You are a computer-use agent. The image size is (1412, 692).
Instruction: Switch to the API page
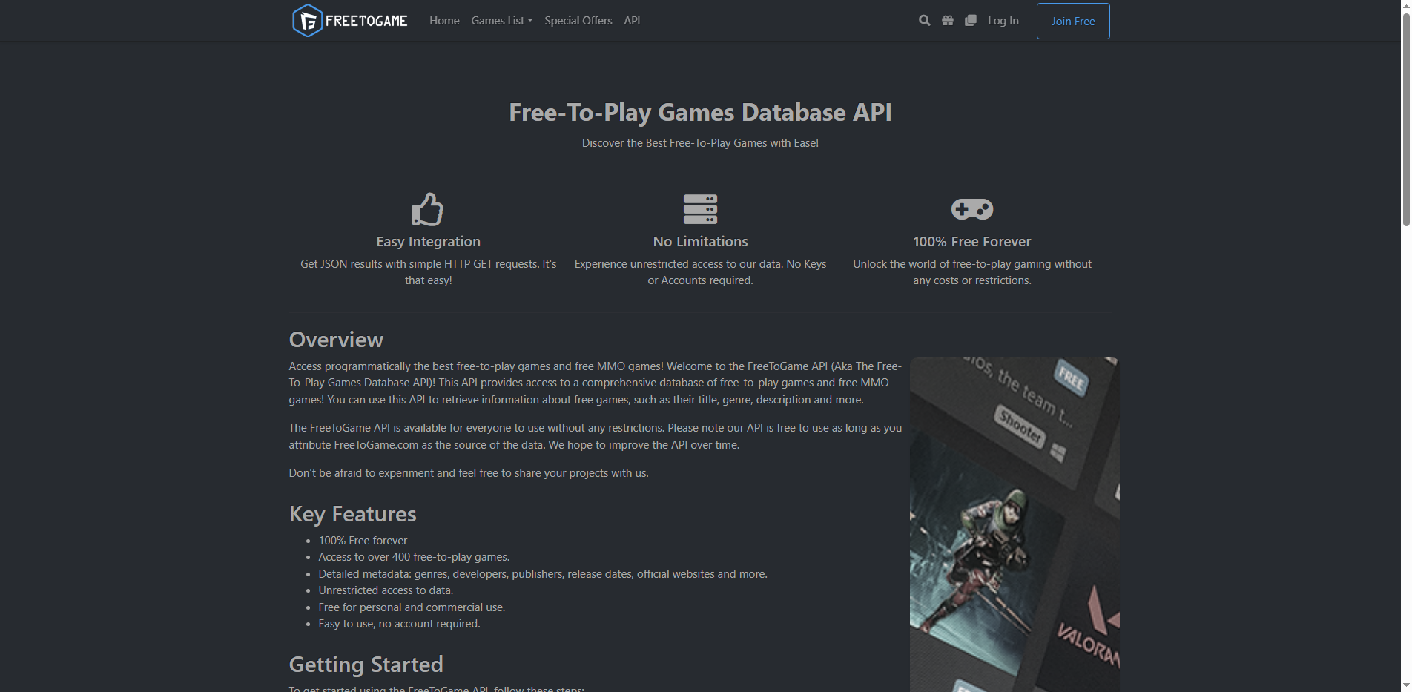(x=631, y=20)
